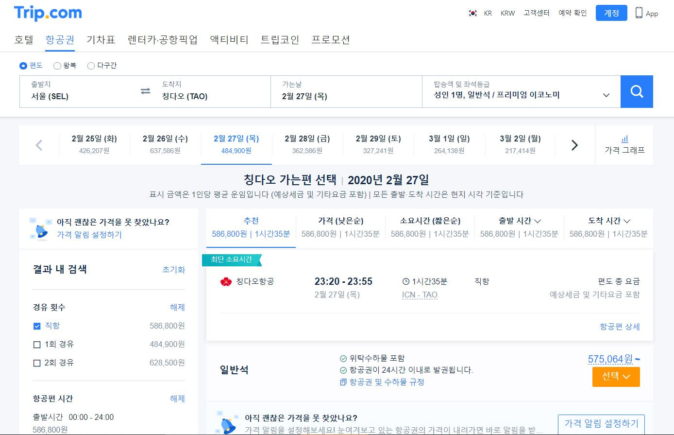Click the document icon beside 항공권 및 수하물 규정
The width and height of the screenshot is (674, 435).
coord(343,382)
